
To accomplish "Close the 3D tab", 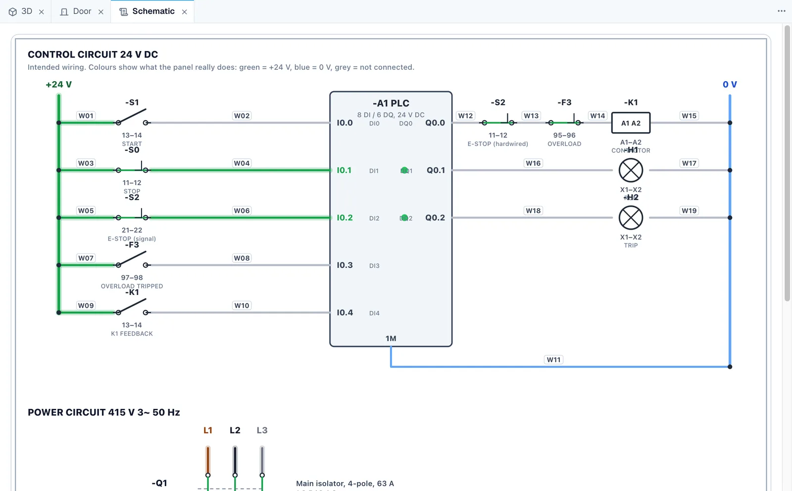I will click(x=42, y=12).
